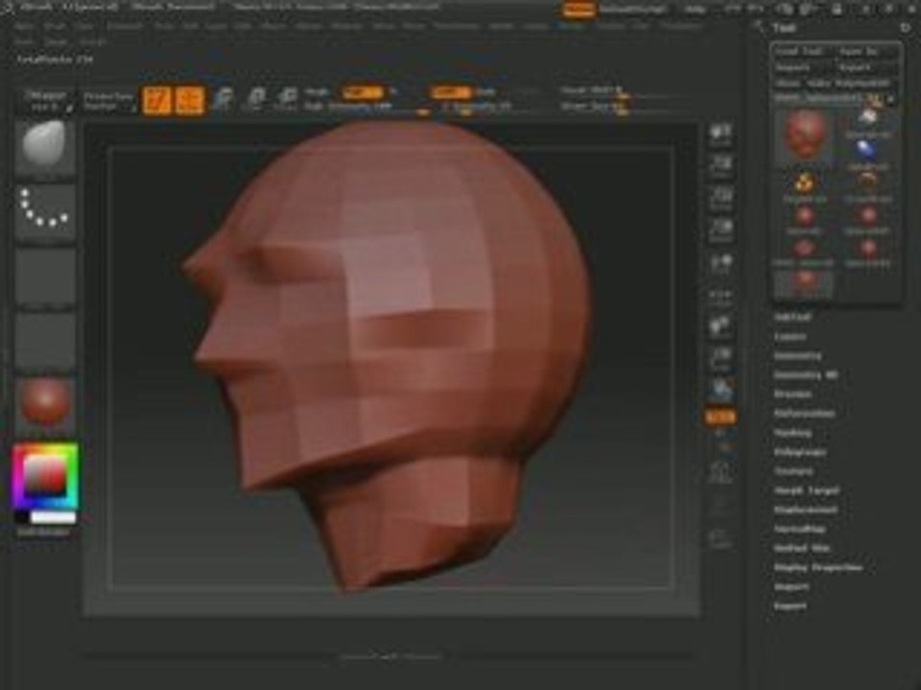
Task: Expand the Polygroups sub-palette
Action: pos(800,452)
